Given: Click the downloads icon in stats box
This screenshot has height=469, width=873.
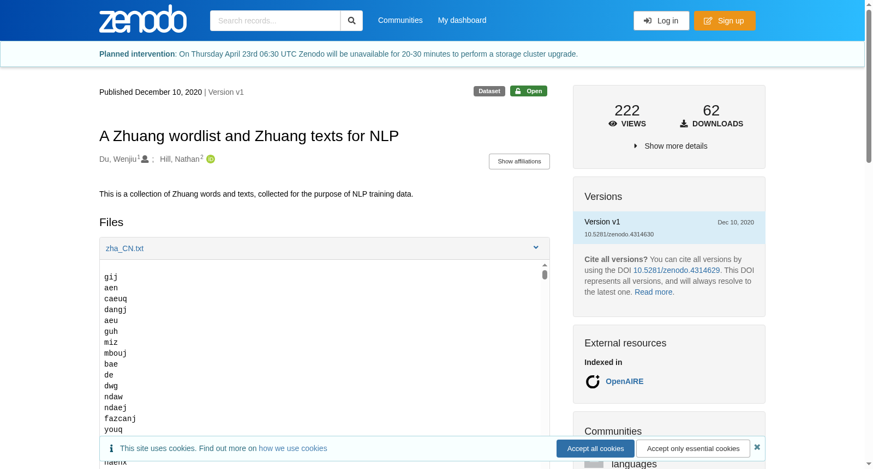Looking at the screenshot, I should click(x=684, y=124).
